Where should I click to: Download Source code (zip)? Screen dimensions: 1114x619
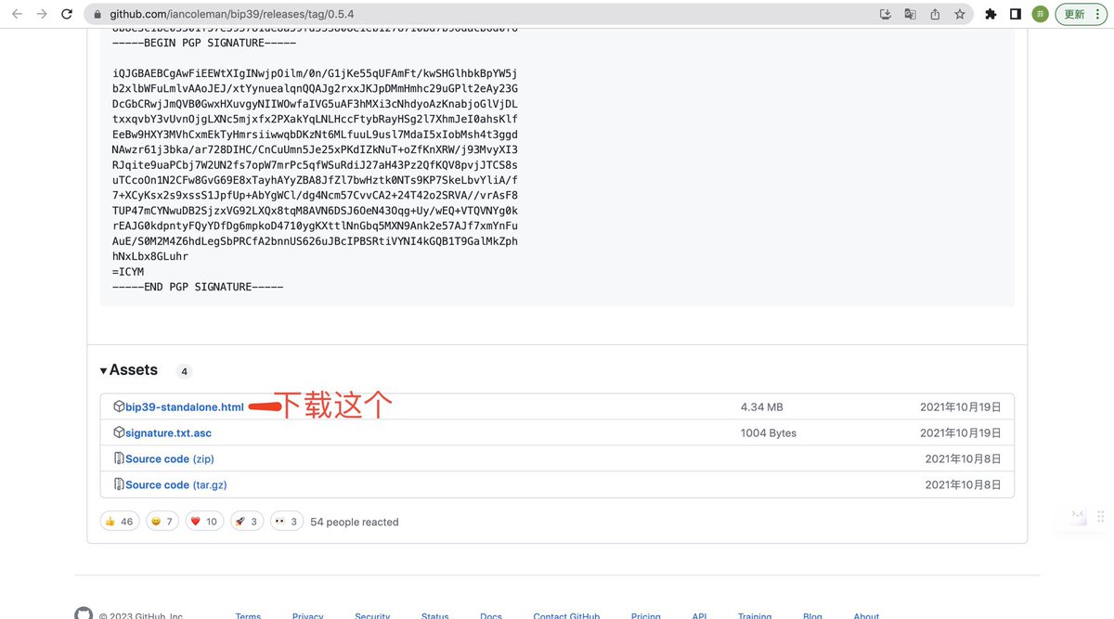pos(170,458)
